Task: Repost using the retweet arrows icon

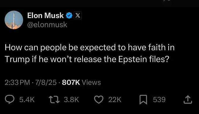Action: click(54, 100)
